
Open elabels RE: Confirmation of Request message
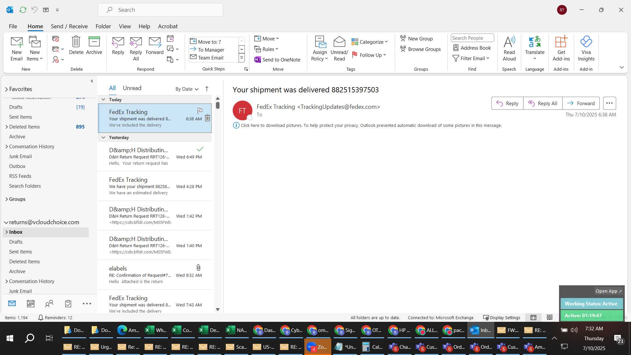point(155,275)
